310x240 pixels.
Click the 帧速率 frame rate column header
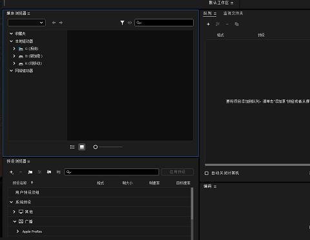pos(154,183)
